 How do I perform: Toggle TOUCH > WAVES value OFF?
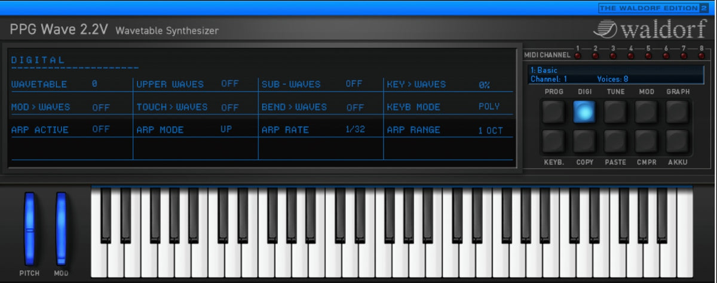[230, 108]
